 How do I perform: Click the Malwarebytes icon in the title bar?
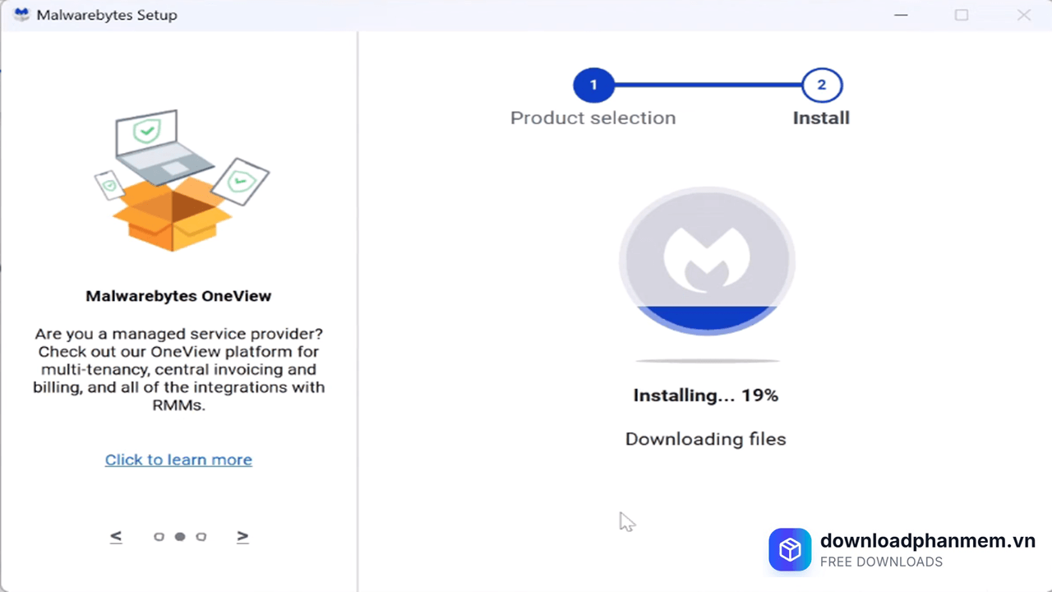[x=21, y=14]
